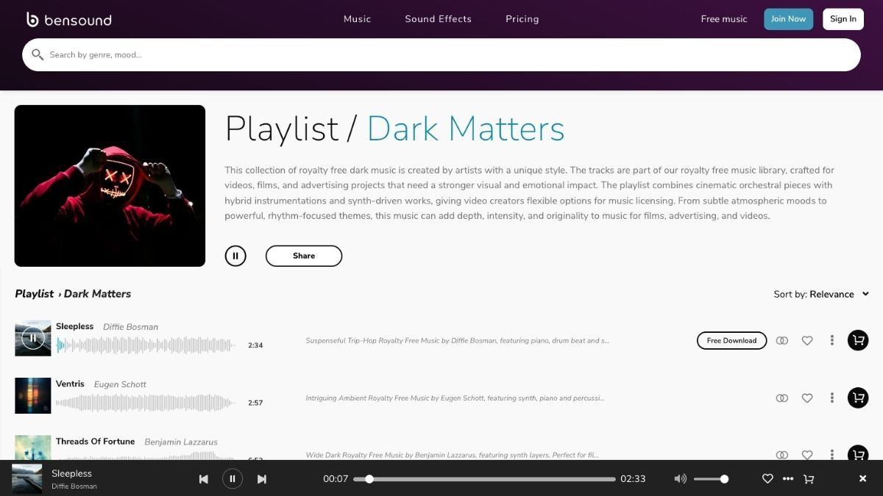Open the Sound Effects menu

(438, 19)
